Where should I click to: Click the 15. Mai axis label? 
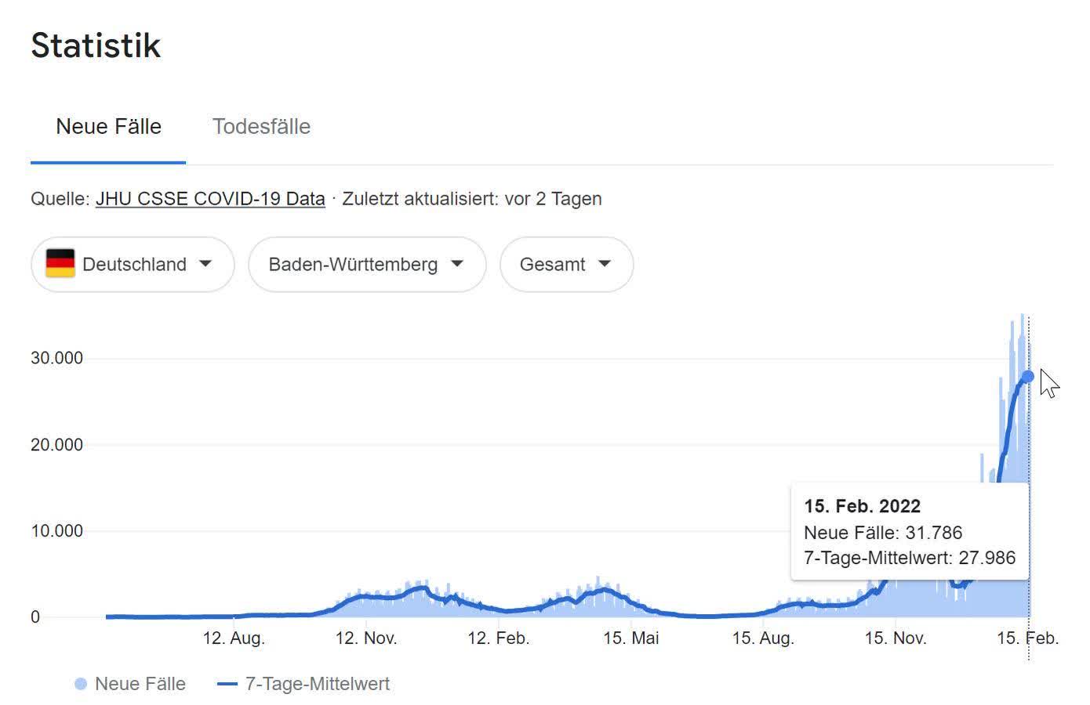click(630, 638)
